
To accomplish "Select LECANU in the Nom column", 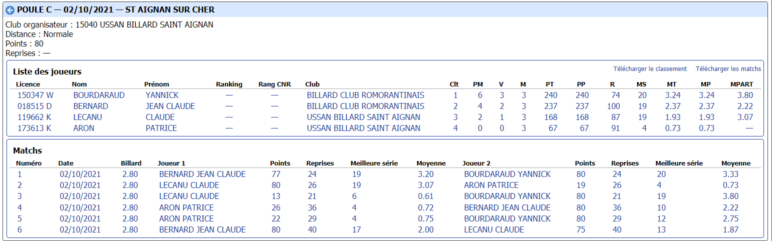I will (88, 117).
